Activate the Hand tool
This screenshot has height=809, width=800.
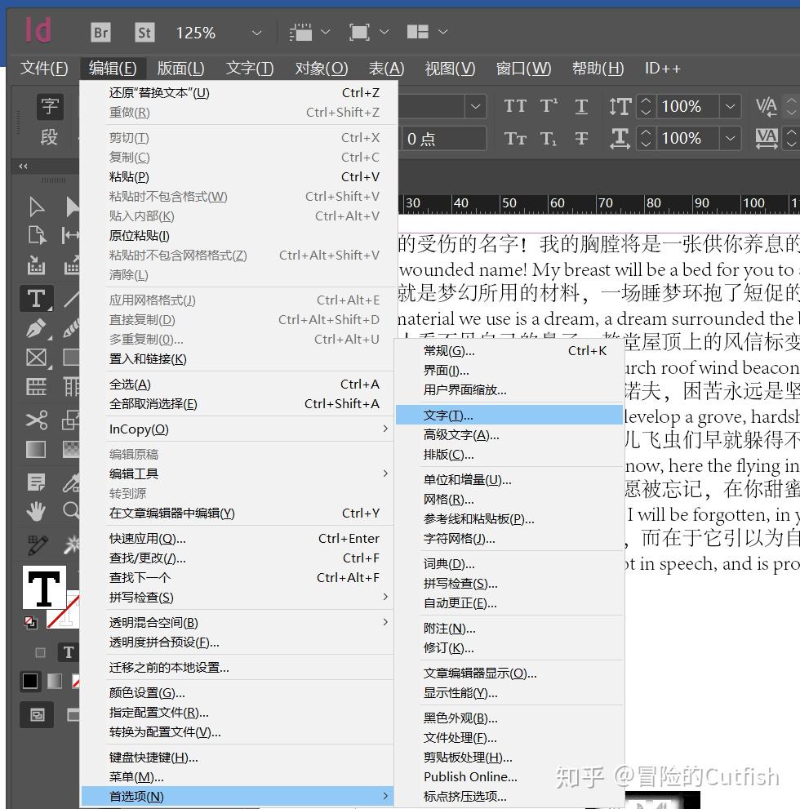pos(36,512)
